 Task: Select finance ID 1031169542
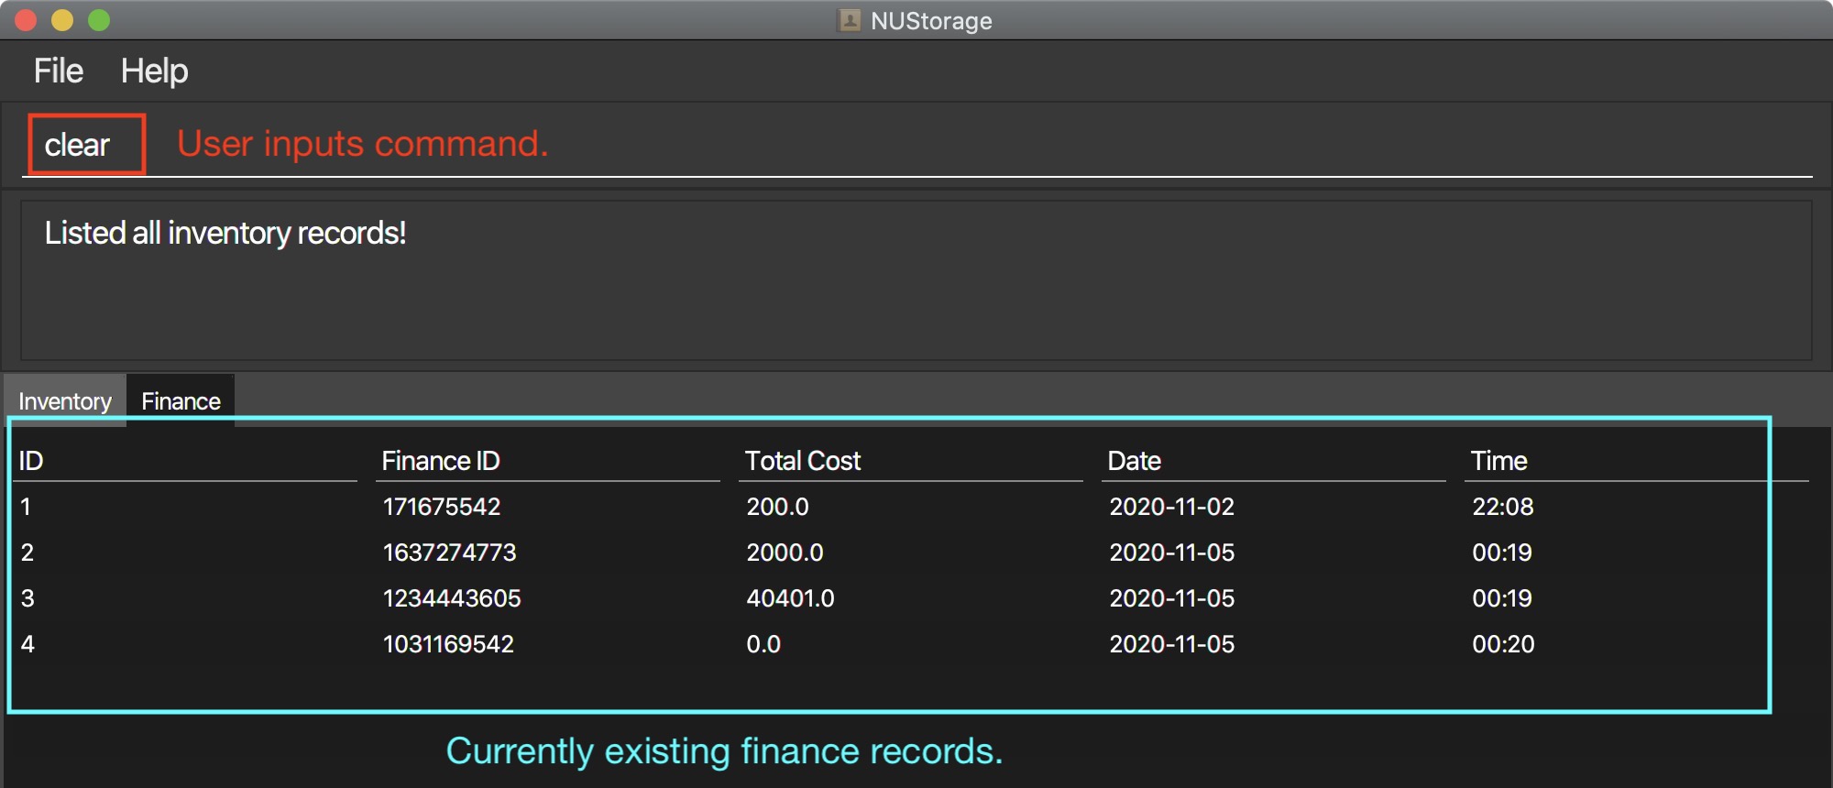coord(448,644)
